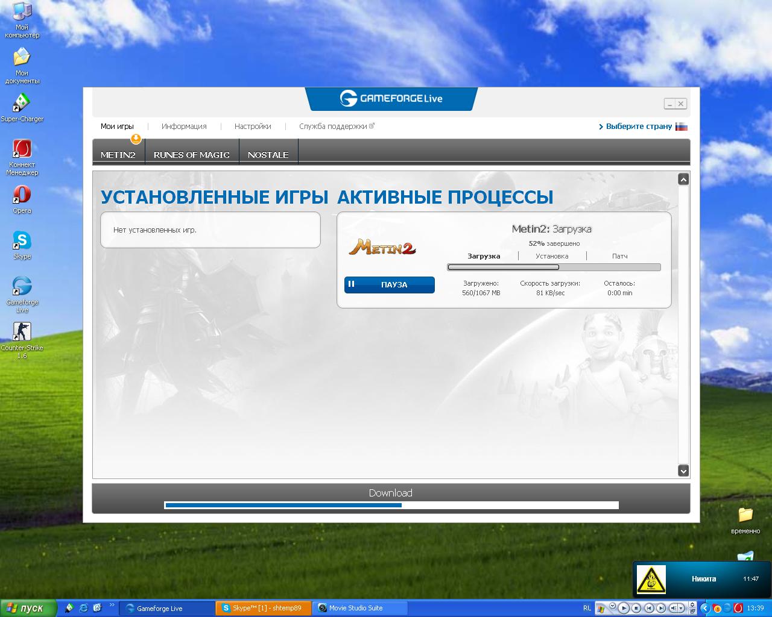
Task: Open Internet Explorer from quick launch
Action: pos(83,608)
